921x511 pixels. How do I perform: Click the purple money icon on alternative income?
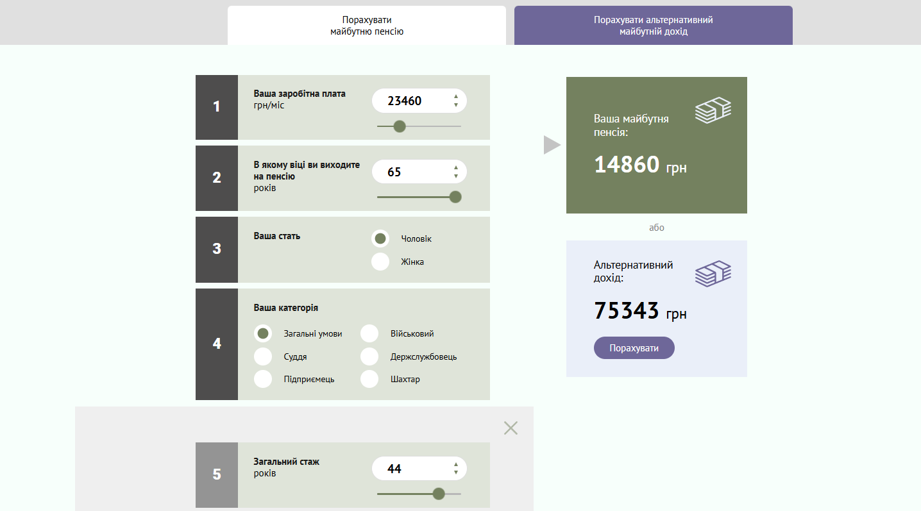coord(713,274)
